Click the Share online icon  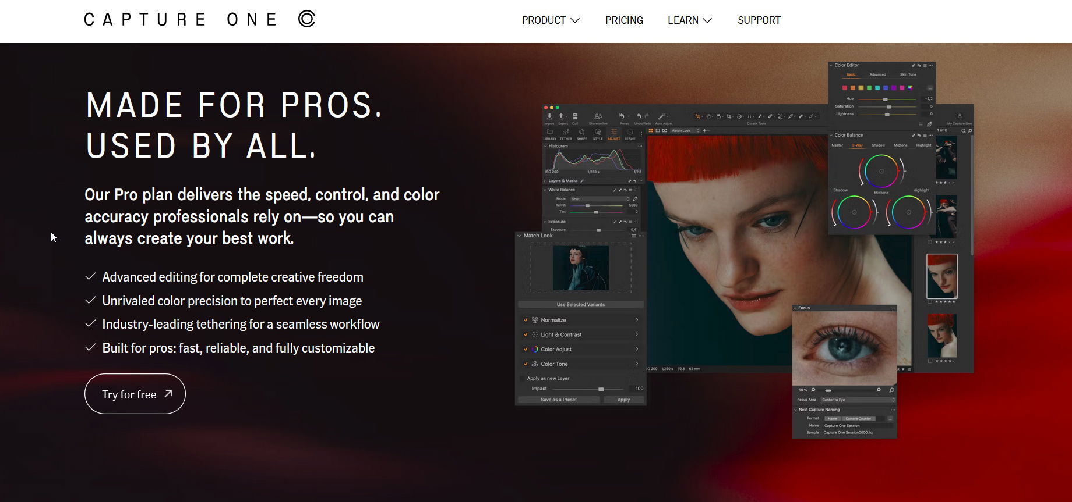coord(598,117)
